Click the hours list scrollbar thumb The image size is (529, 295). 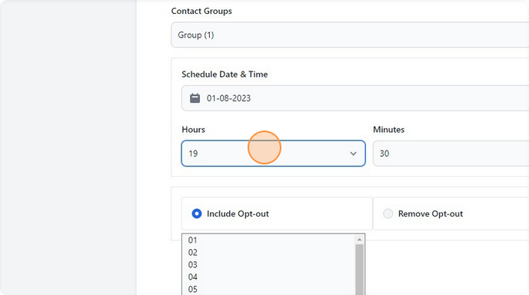click(359, 270)
